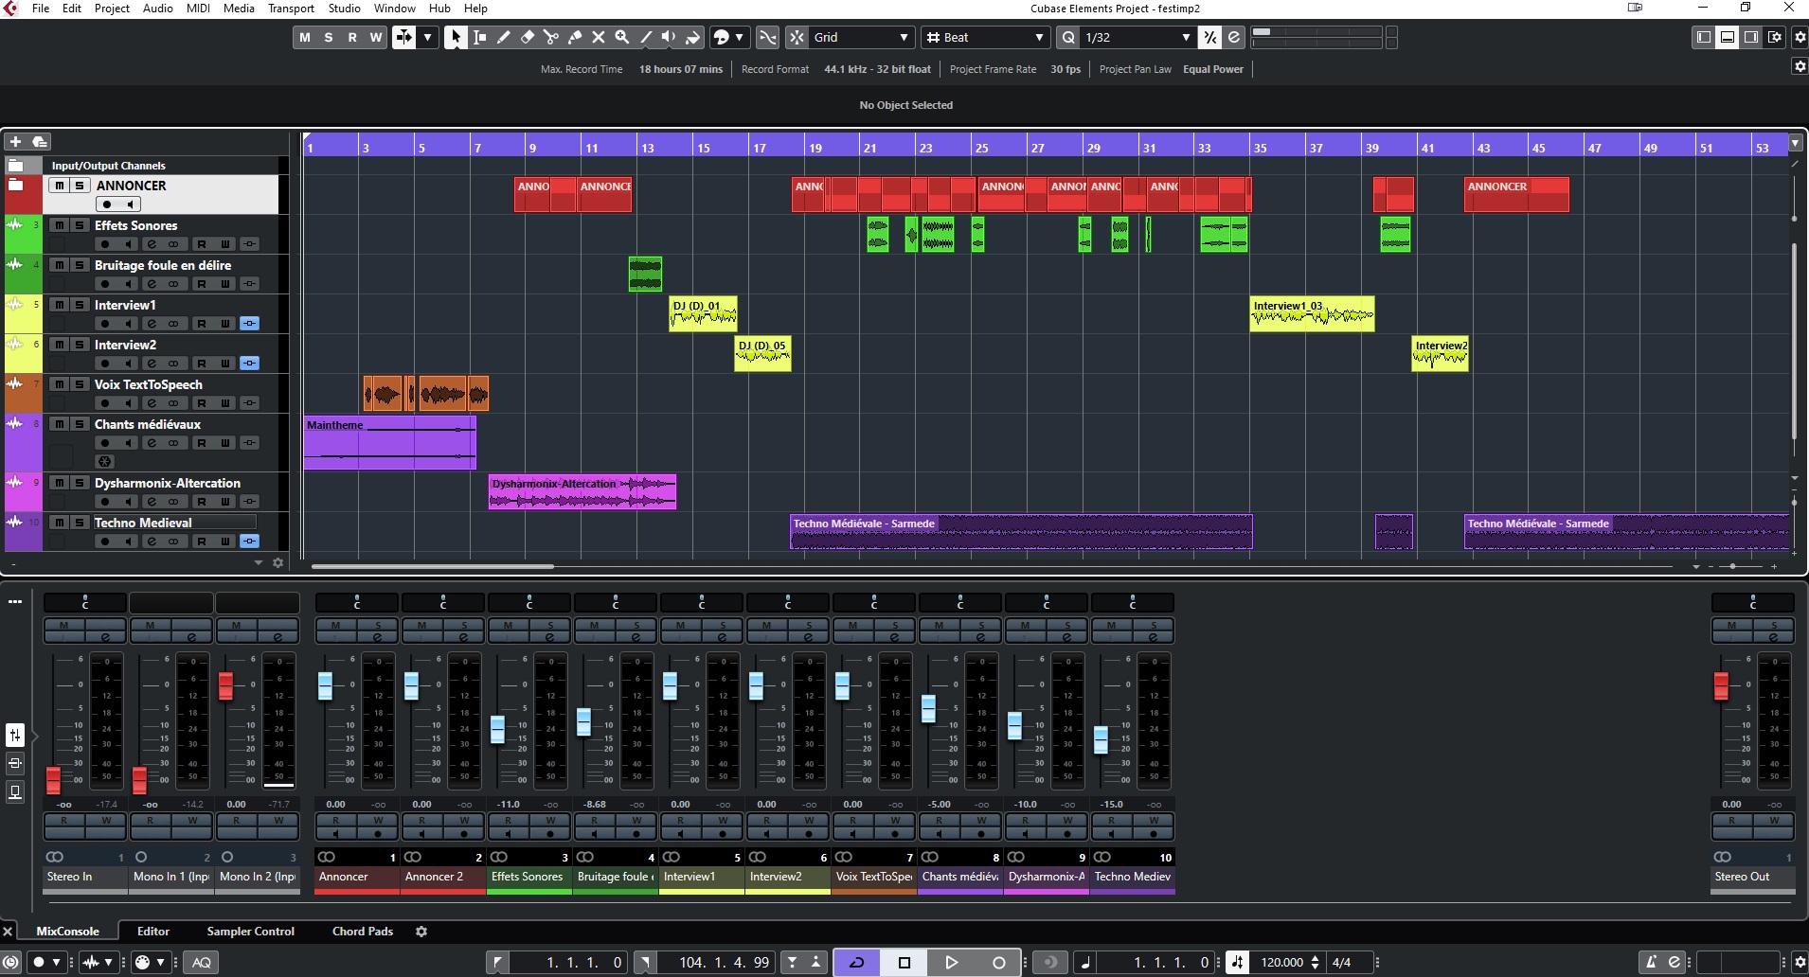Open the File menu
This screenshot has width=1809, height=977.
point(41,9)
